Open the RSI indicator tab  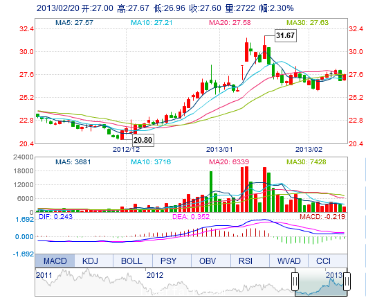click(246, 261)
